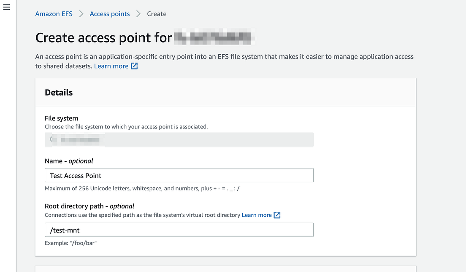Click the breadcrumb arrow after Access points

coord(138,13)
